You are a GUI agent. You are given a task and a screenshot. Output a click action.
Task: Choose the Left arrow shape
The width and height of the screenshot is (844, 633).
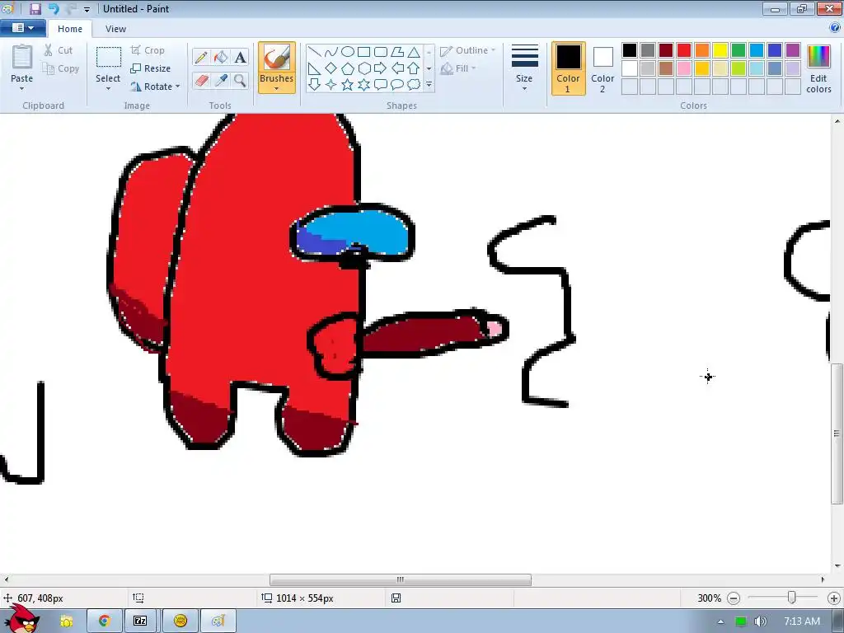[397, 68]
